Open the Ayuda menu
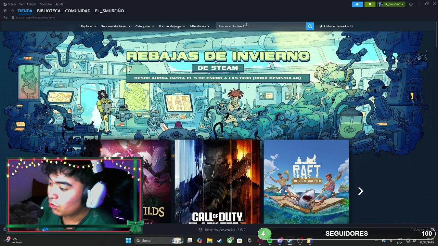The image size is (438, 246). (x=59, y=4)
